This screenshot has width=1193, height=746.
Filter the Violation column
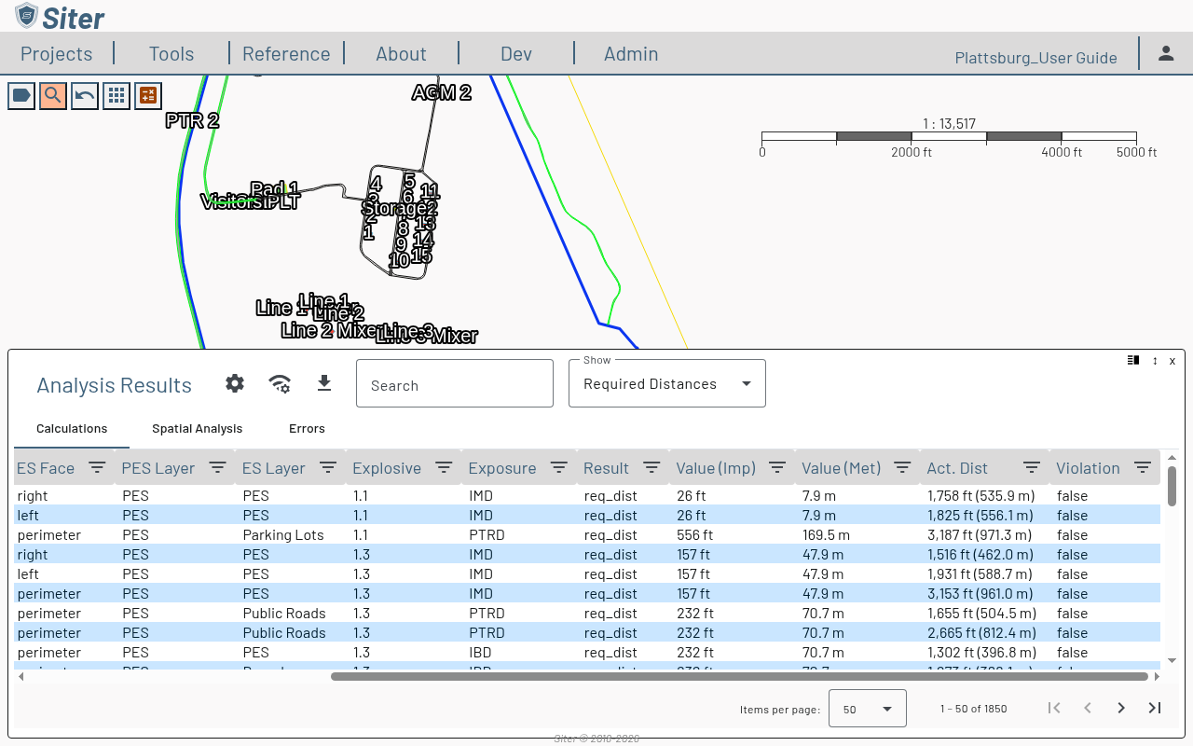1142,467
